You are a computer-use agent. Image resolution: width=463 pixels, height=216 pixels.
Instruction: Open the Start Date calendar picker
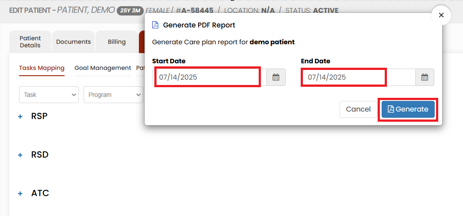pos(276,77)
